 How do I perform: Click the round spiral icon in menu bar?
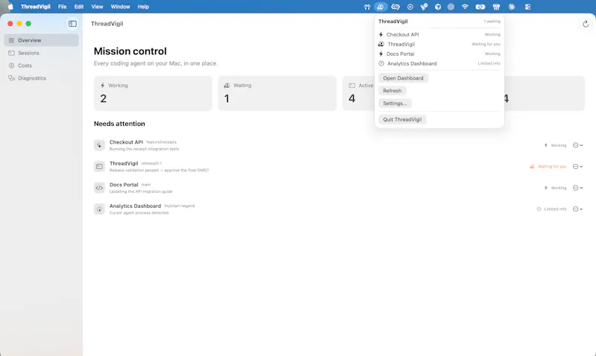pyautogui.click(x=451, y=7)
